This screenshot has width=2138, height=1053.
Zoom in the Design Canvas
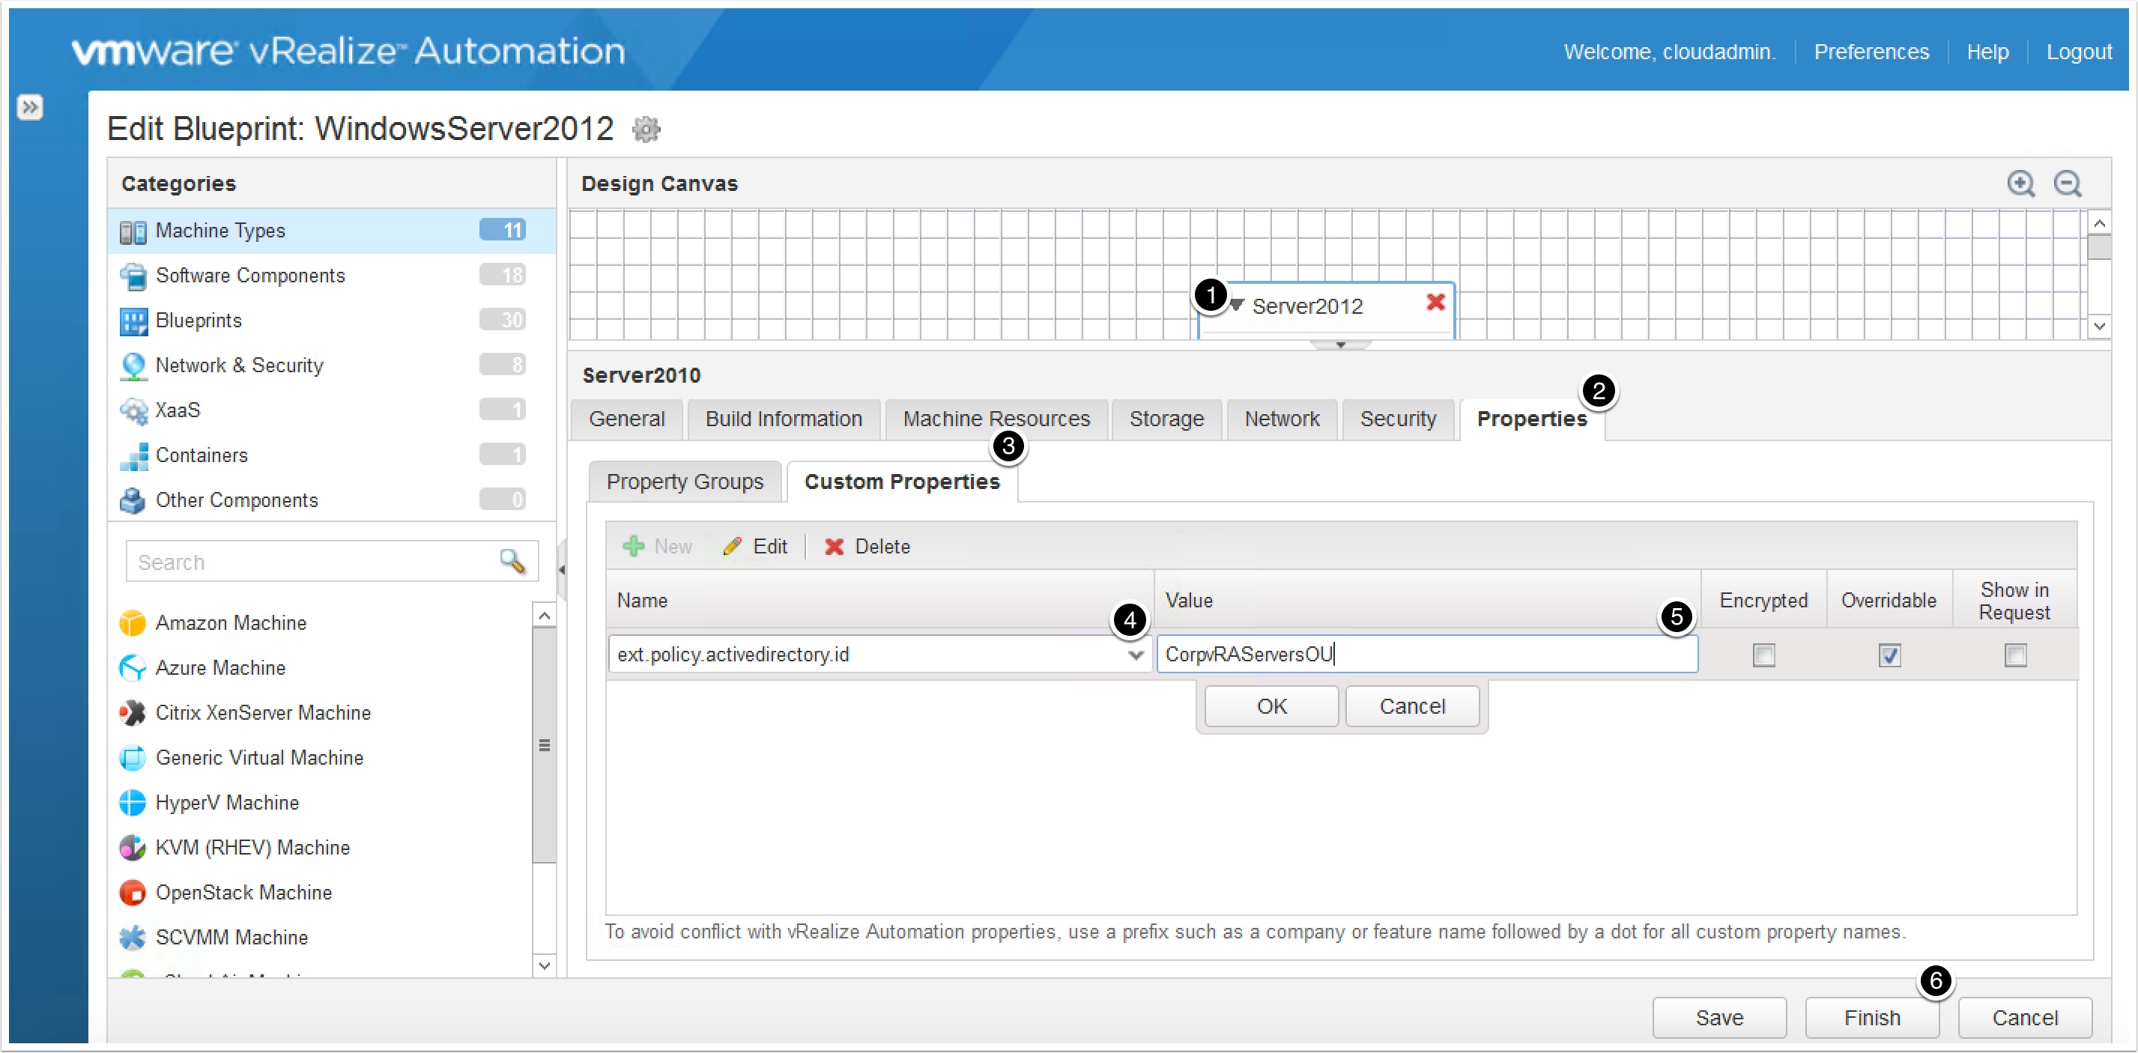(x=2020, y=183)
